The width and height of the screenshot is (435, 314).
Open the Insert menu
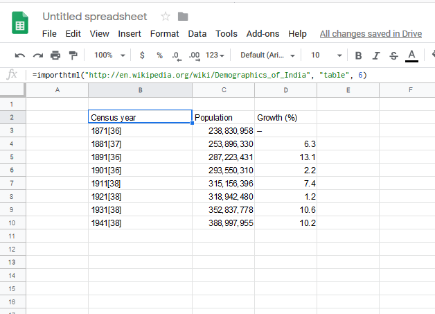(x=130, y=33)
